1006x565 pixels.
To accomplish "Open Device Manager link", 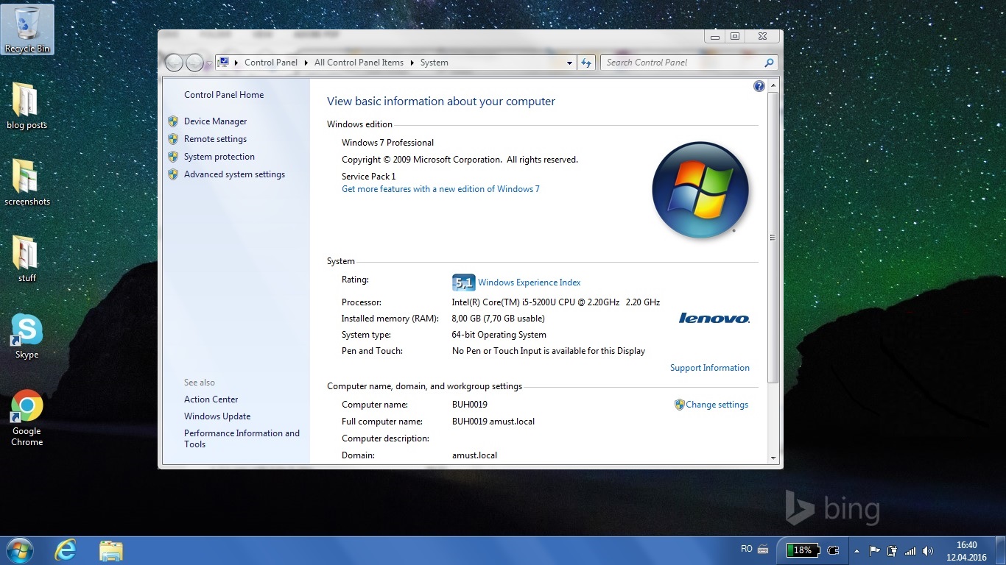I will pyautogui.click(x=215, y=121).
